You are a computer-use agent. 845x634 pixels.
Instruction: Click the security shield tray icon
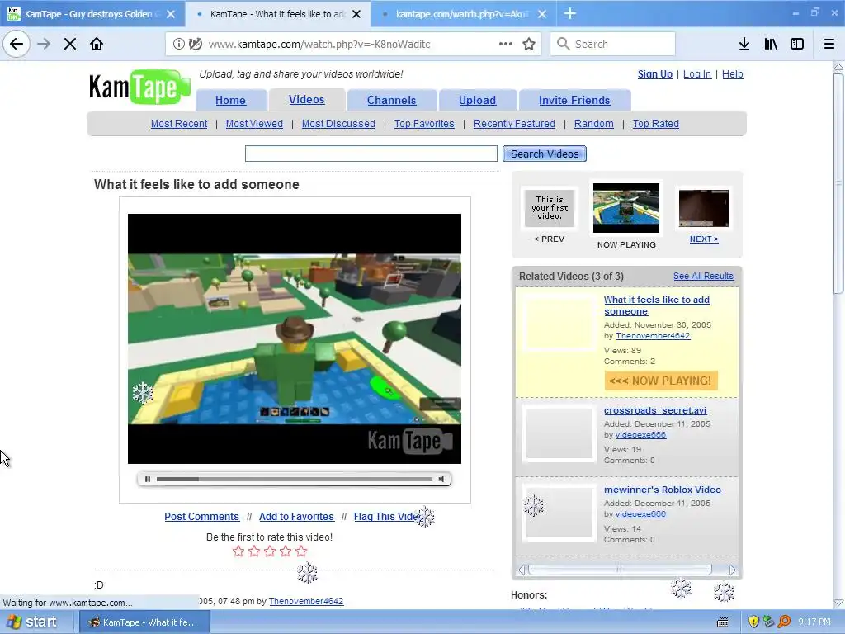[x=753, y=622]
